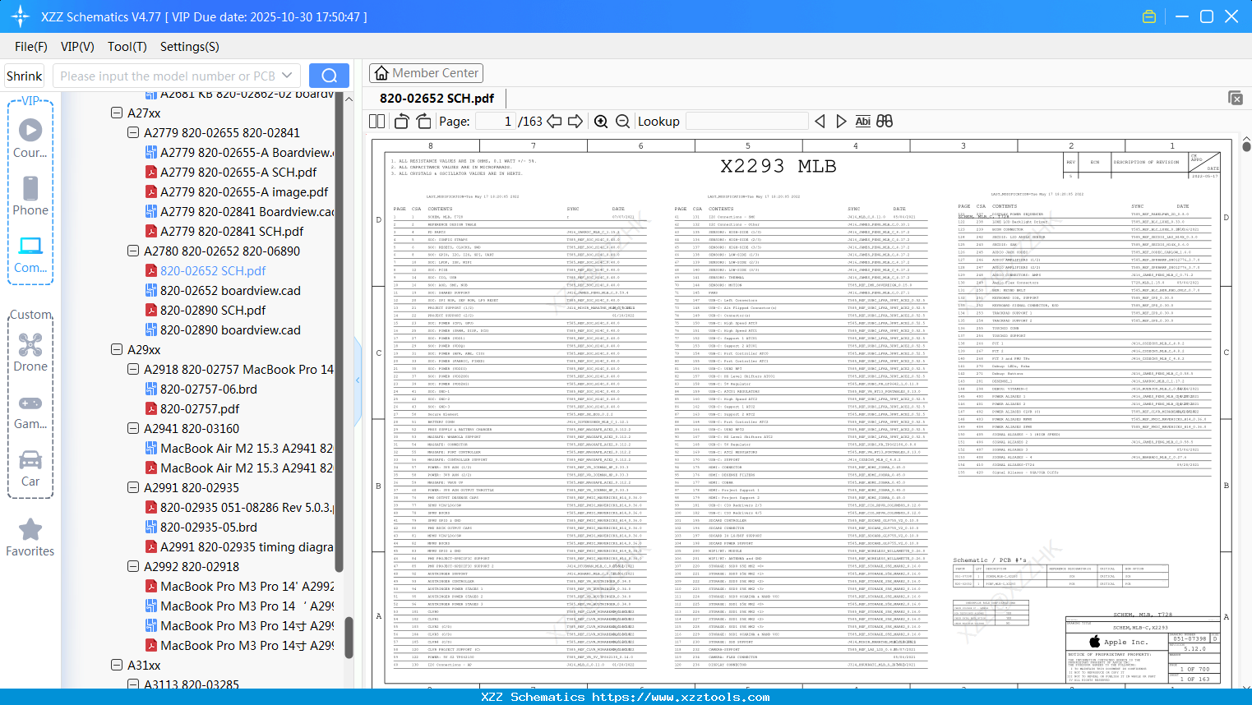The width and height of the screenshot is (1252, 705).
Task: Click the Lookup text field
Action: pyautogui.click(x=746, y=122)
